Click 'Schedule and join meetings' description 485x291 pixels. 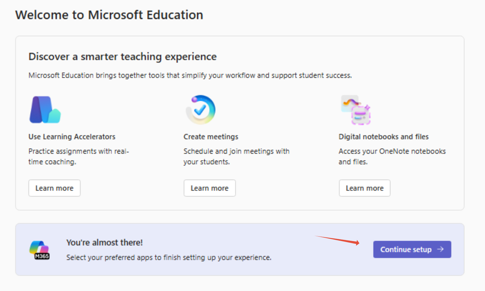click(x=237, y=157)
